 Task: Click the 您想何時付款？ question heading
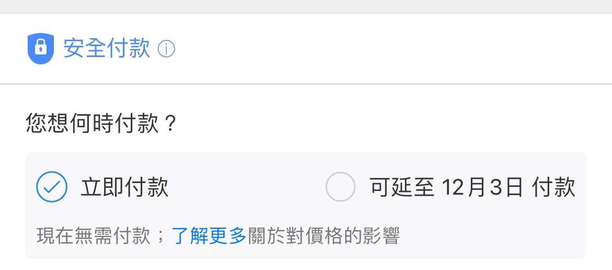tap(101, 123)
